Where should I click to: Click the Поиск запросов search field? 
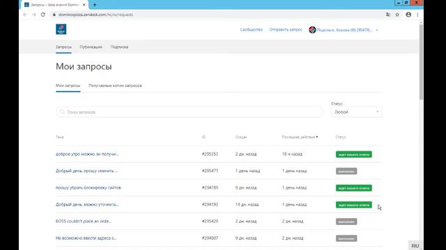point(189,112)
